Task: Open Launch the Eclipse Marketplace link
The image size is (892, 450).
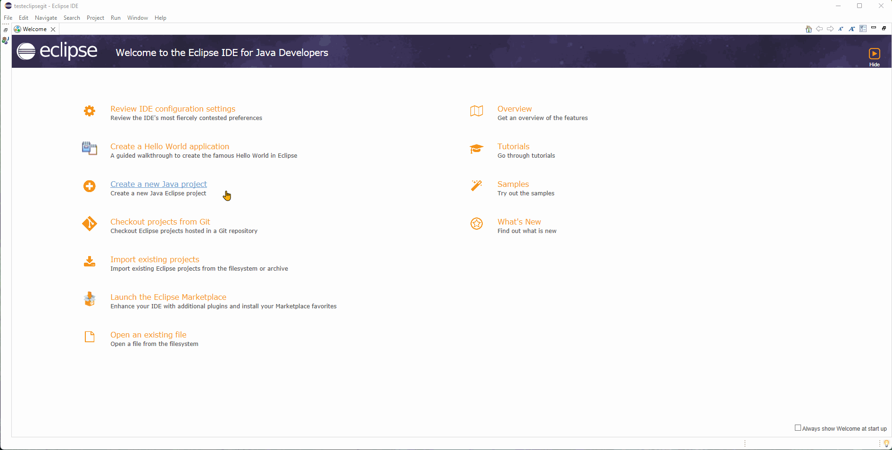Action: tap(168, 297)
